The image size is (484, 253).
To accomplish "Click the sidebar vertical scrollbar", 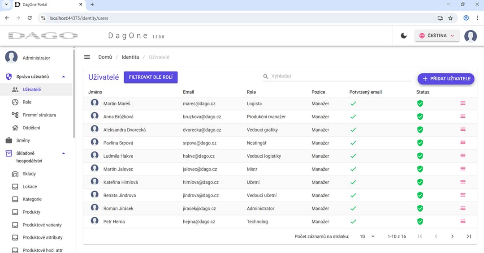I will coord(74,93).
